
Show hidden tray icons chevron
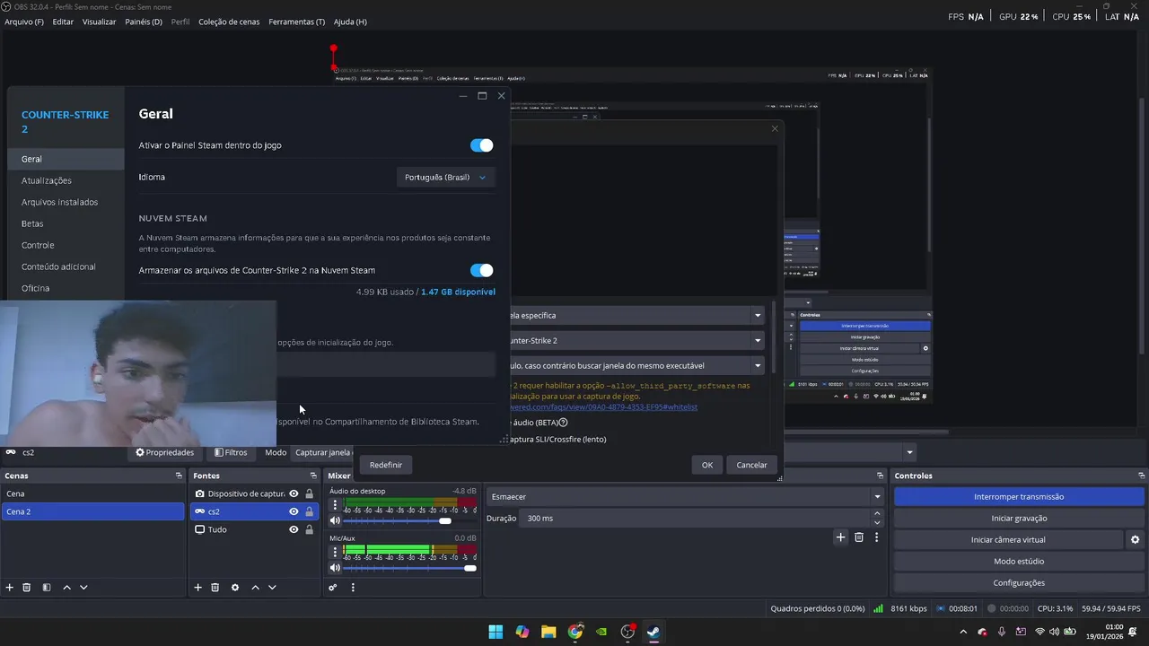tap(963, 632)
